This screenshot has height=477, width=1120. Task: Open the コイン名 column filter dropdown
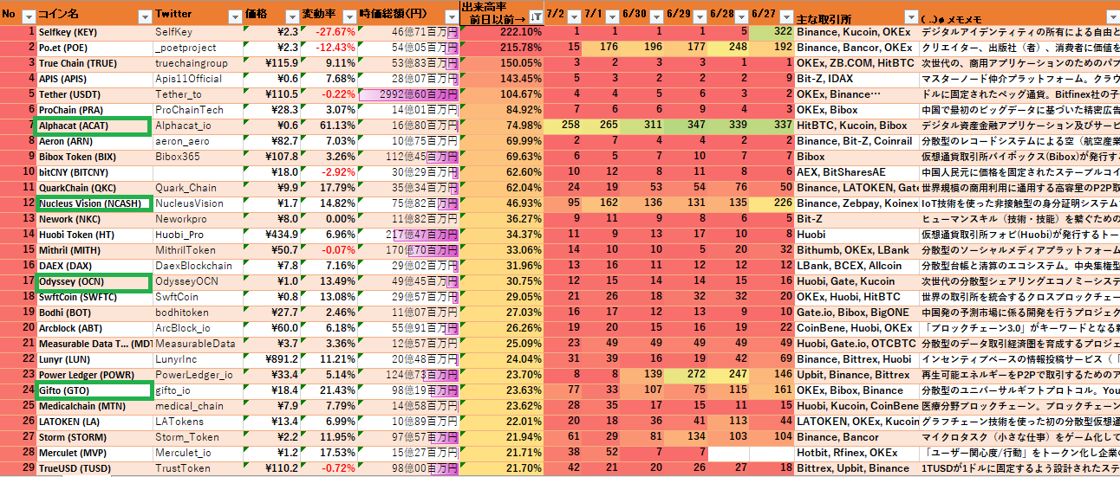pos(144,17)
